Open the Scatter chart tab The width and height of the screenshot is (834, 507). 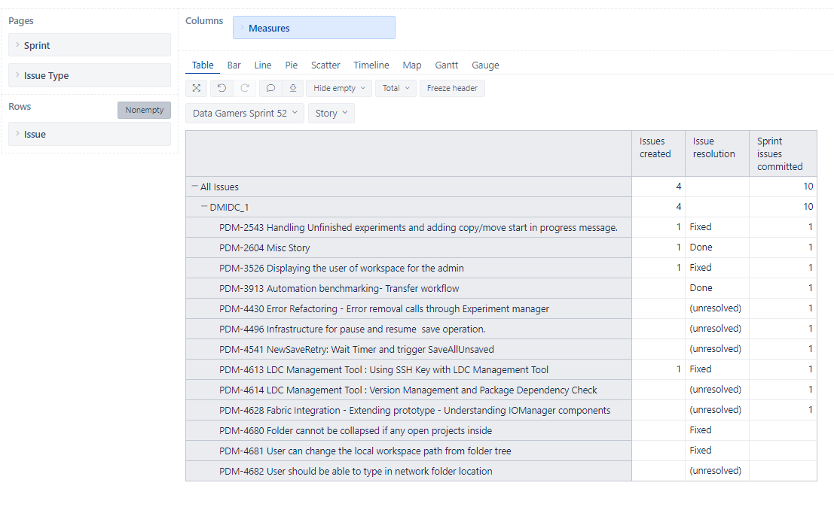[x=325, y=65]
